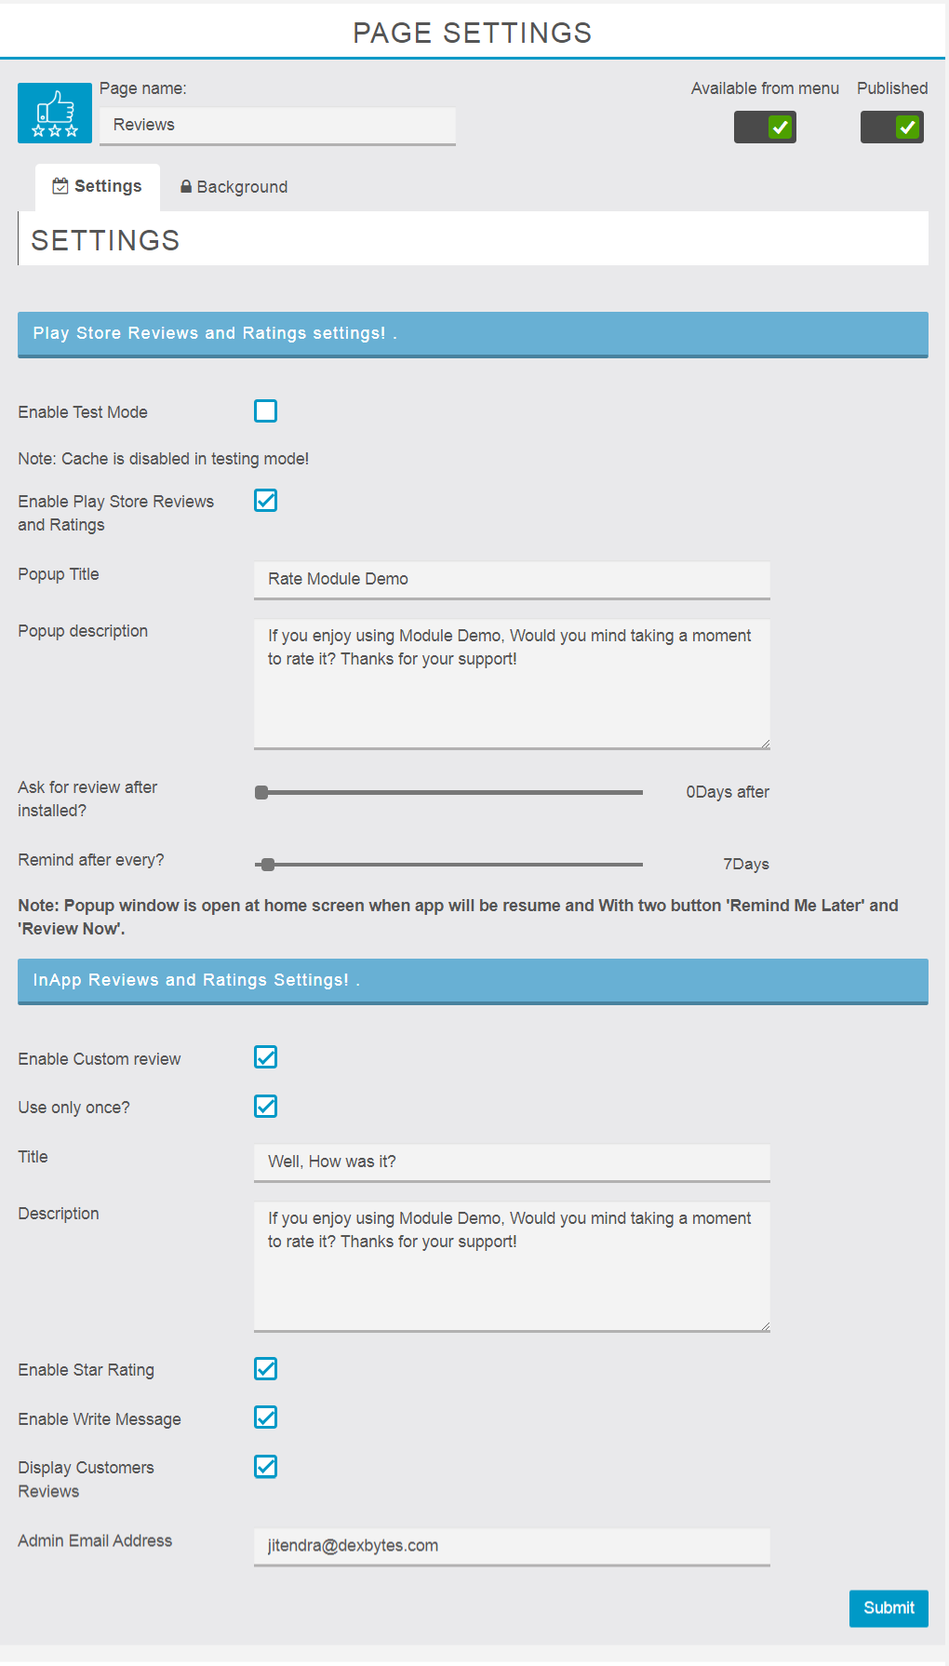Check the Enable Test Mode checkbox
The width and height of the screenshot is (949, 1666).
pyautogui.click(x=266, y=411)
